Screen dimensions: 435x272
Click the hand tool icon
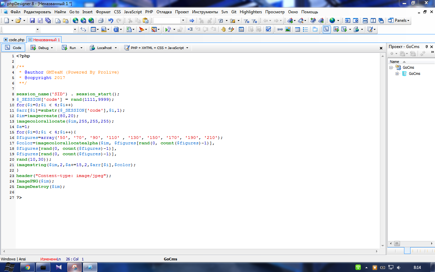[223, 30]
